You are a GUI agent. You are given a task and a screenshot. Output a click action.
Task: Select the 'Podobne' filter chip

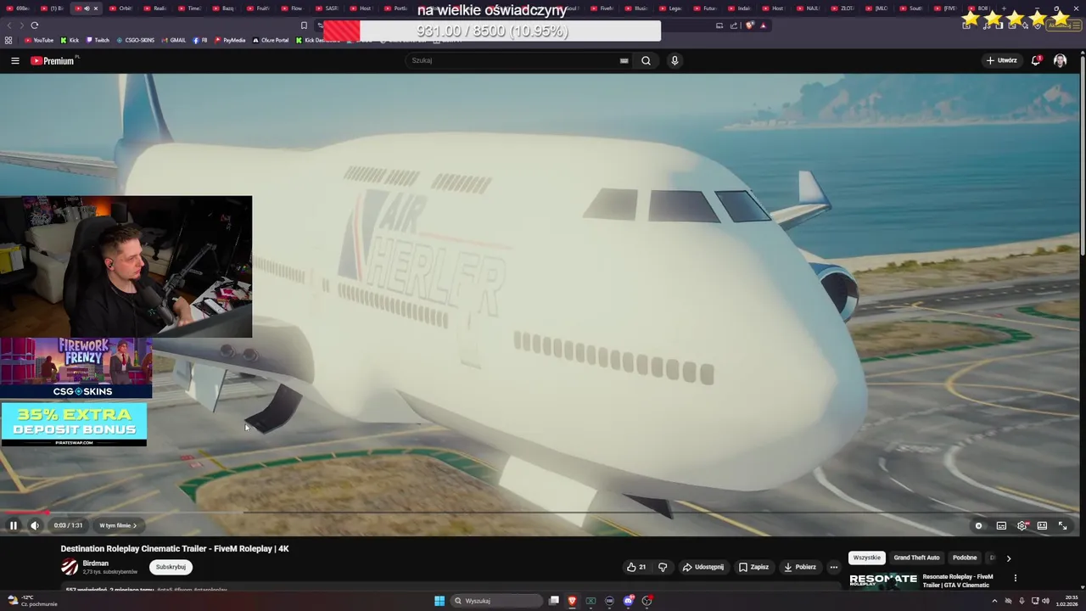tap(965, 558)
